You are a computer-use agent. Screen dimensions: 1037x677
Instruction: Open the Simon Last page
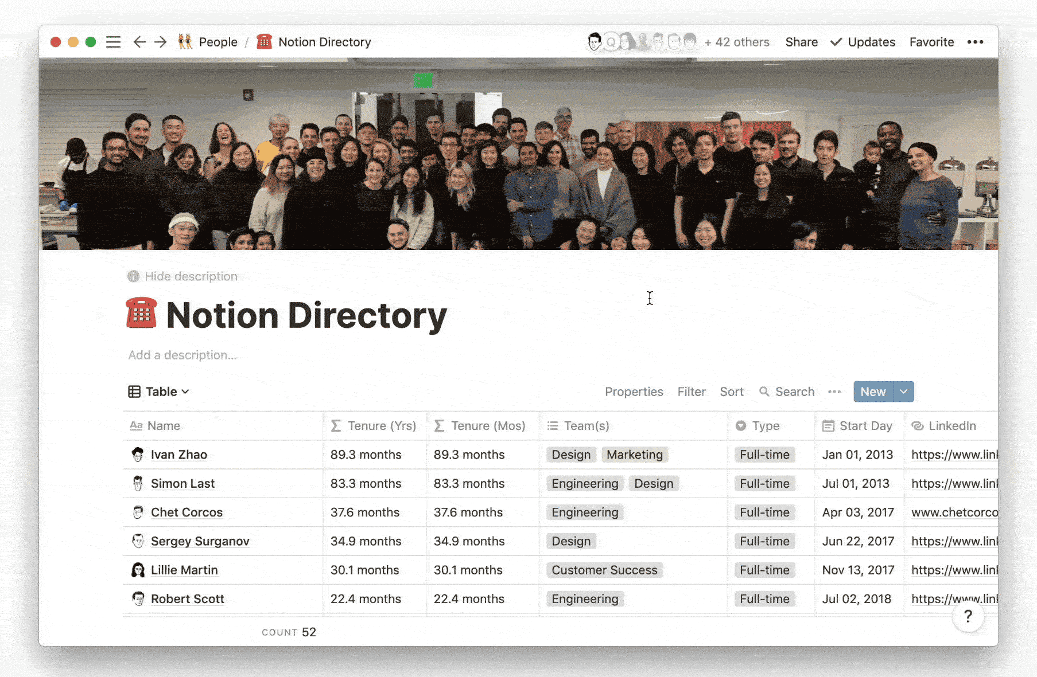pyautogui.click(x=182, y=483)
